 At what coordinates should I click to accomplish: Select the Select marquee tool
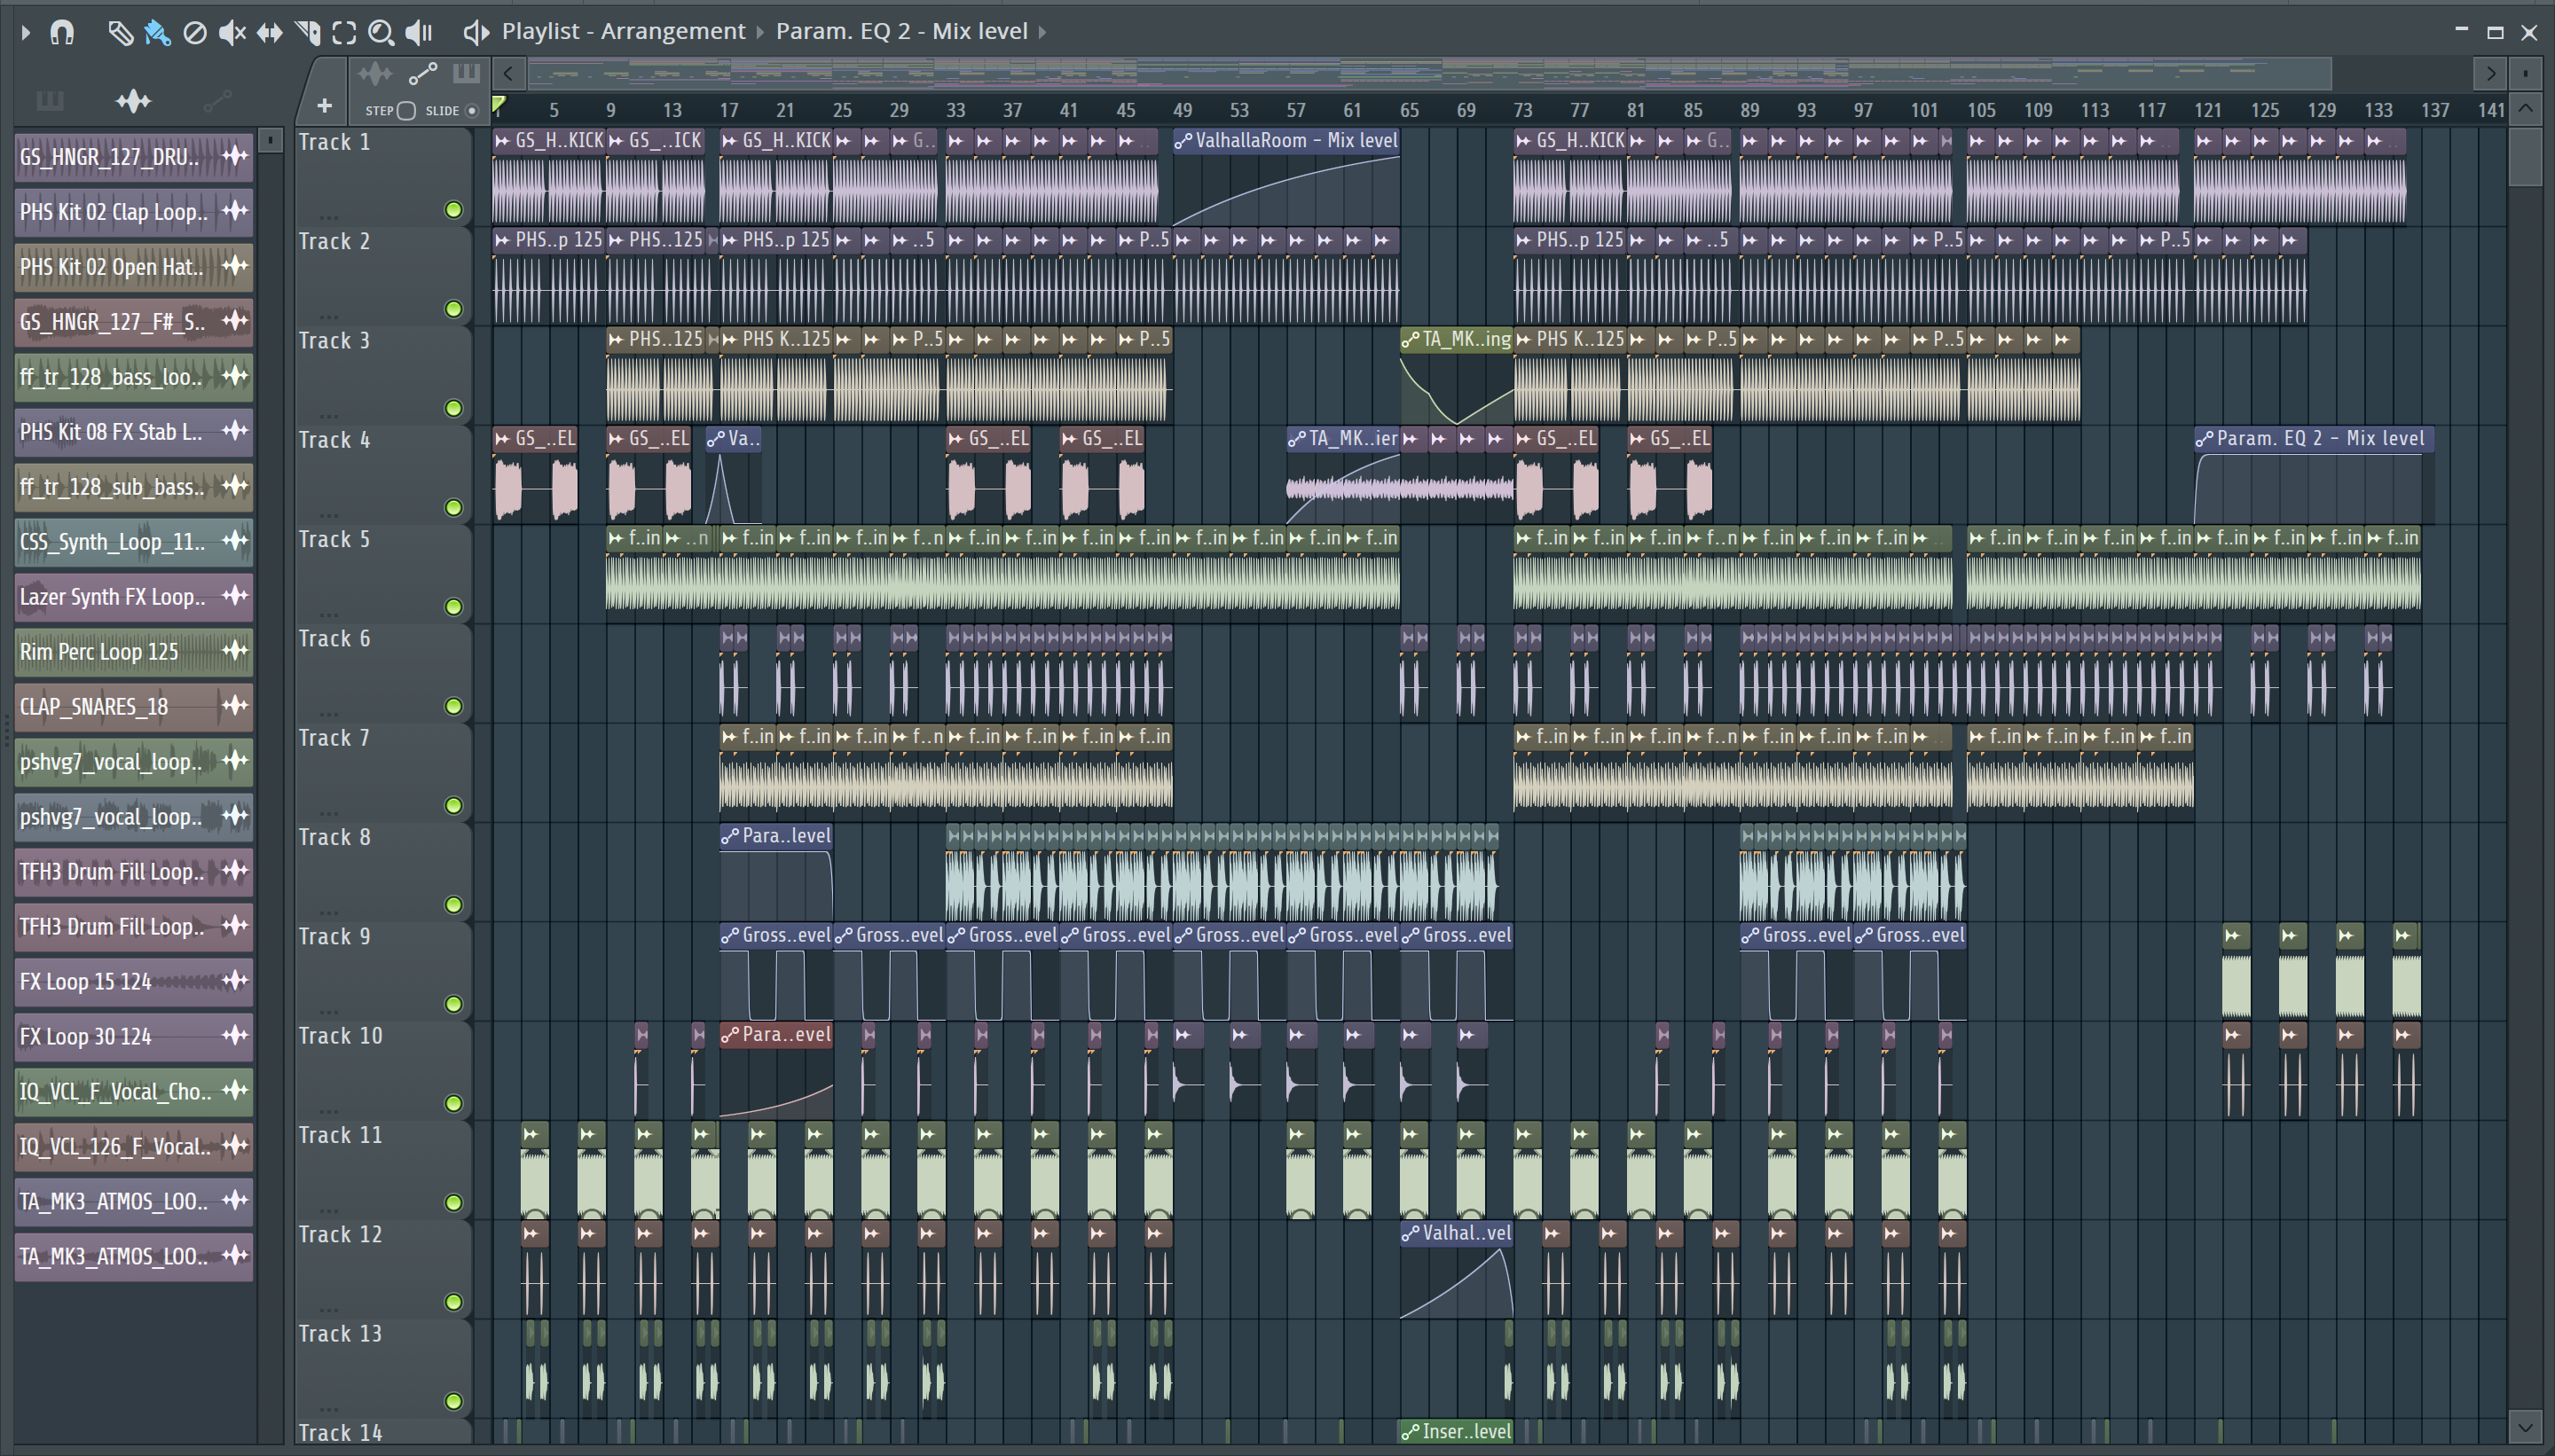[344, 33]
